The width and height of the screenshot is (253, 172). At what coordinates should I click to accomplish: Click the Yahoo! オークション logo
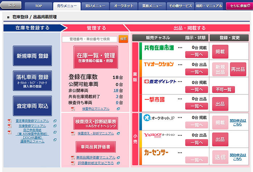tap(159, 135)
